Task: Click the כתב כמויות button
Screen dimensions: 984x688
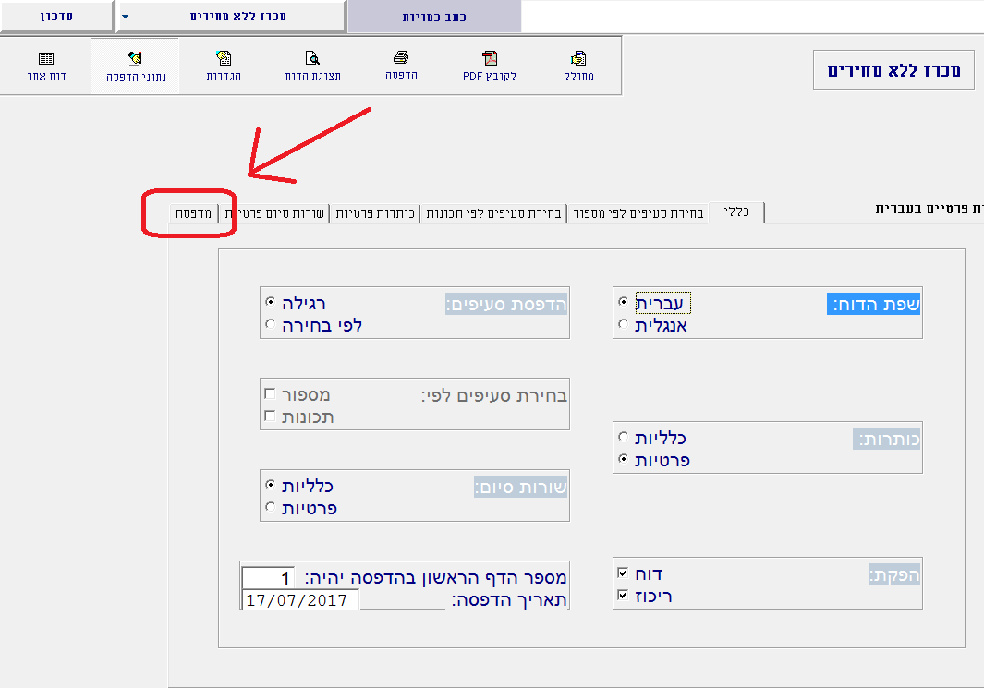Action: pyautogui.click(x=435, y=17)
